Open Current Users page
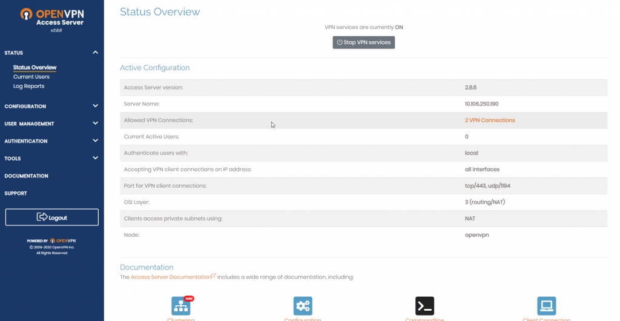 (31, 77)
